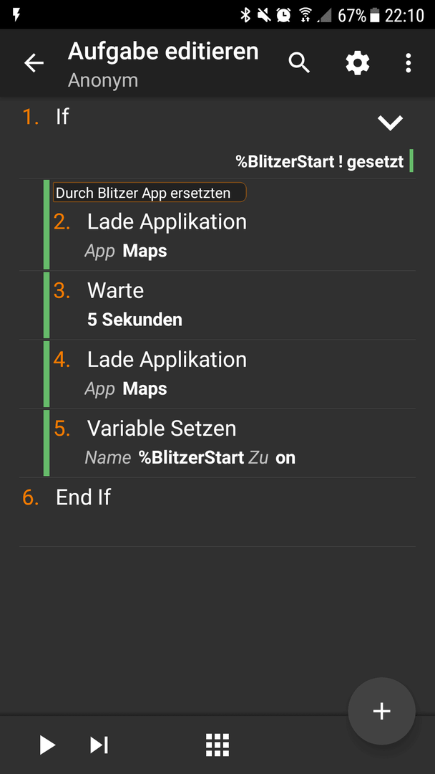This screenshot has height=774, width=435.
Task: Open task settings gear icon
Action: pyautogui.click(x=357, y=63)
